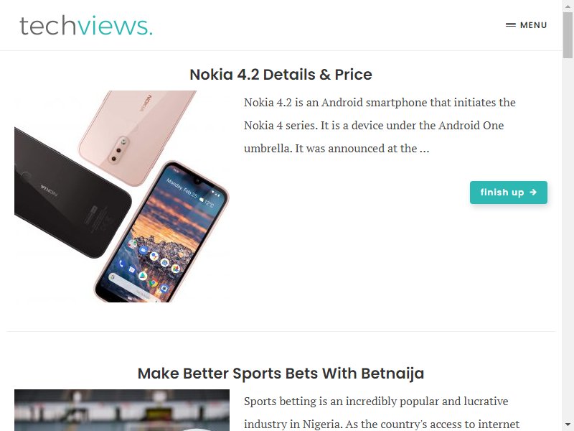Click the scrollbar up arrow
The width and height of the screenshot is (574, 431).
pyautogui.click(x=568, y=4)
